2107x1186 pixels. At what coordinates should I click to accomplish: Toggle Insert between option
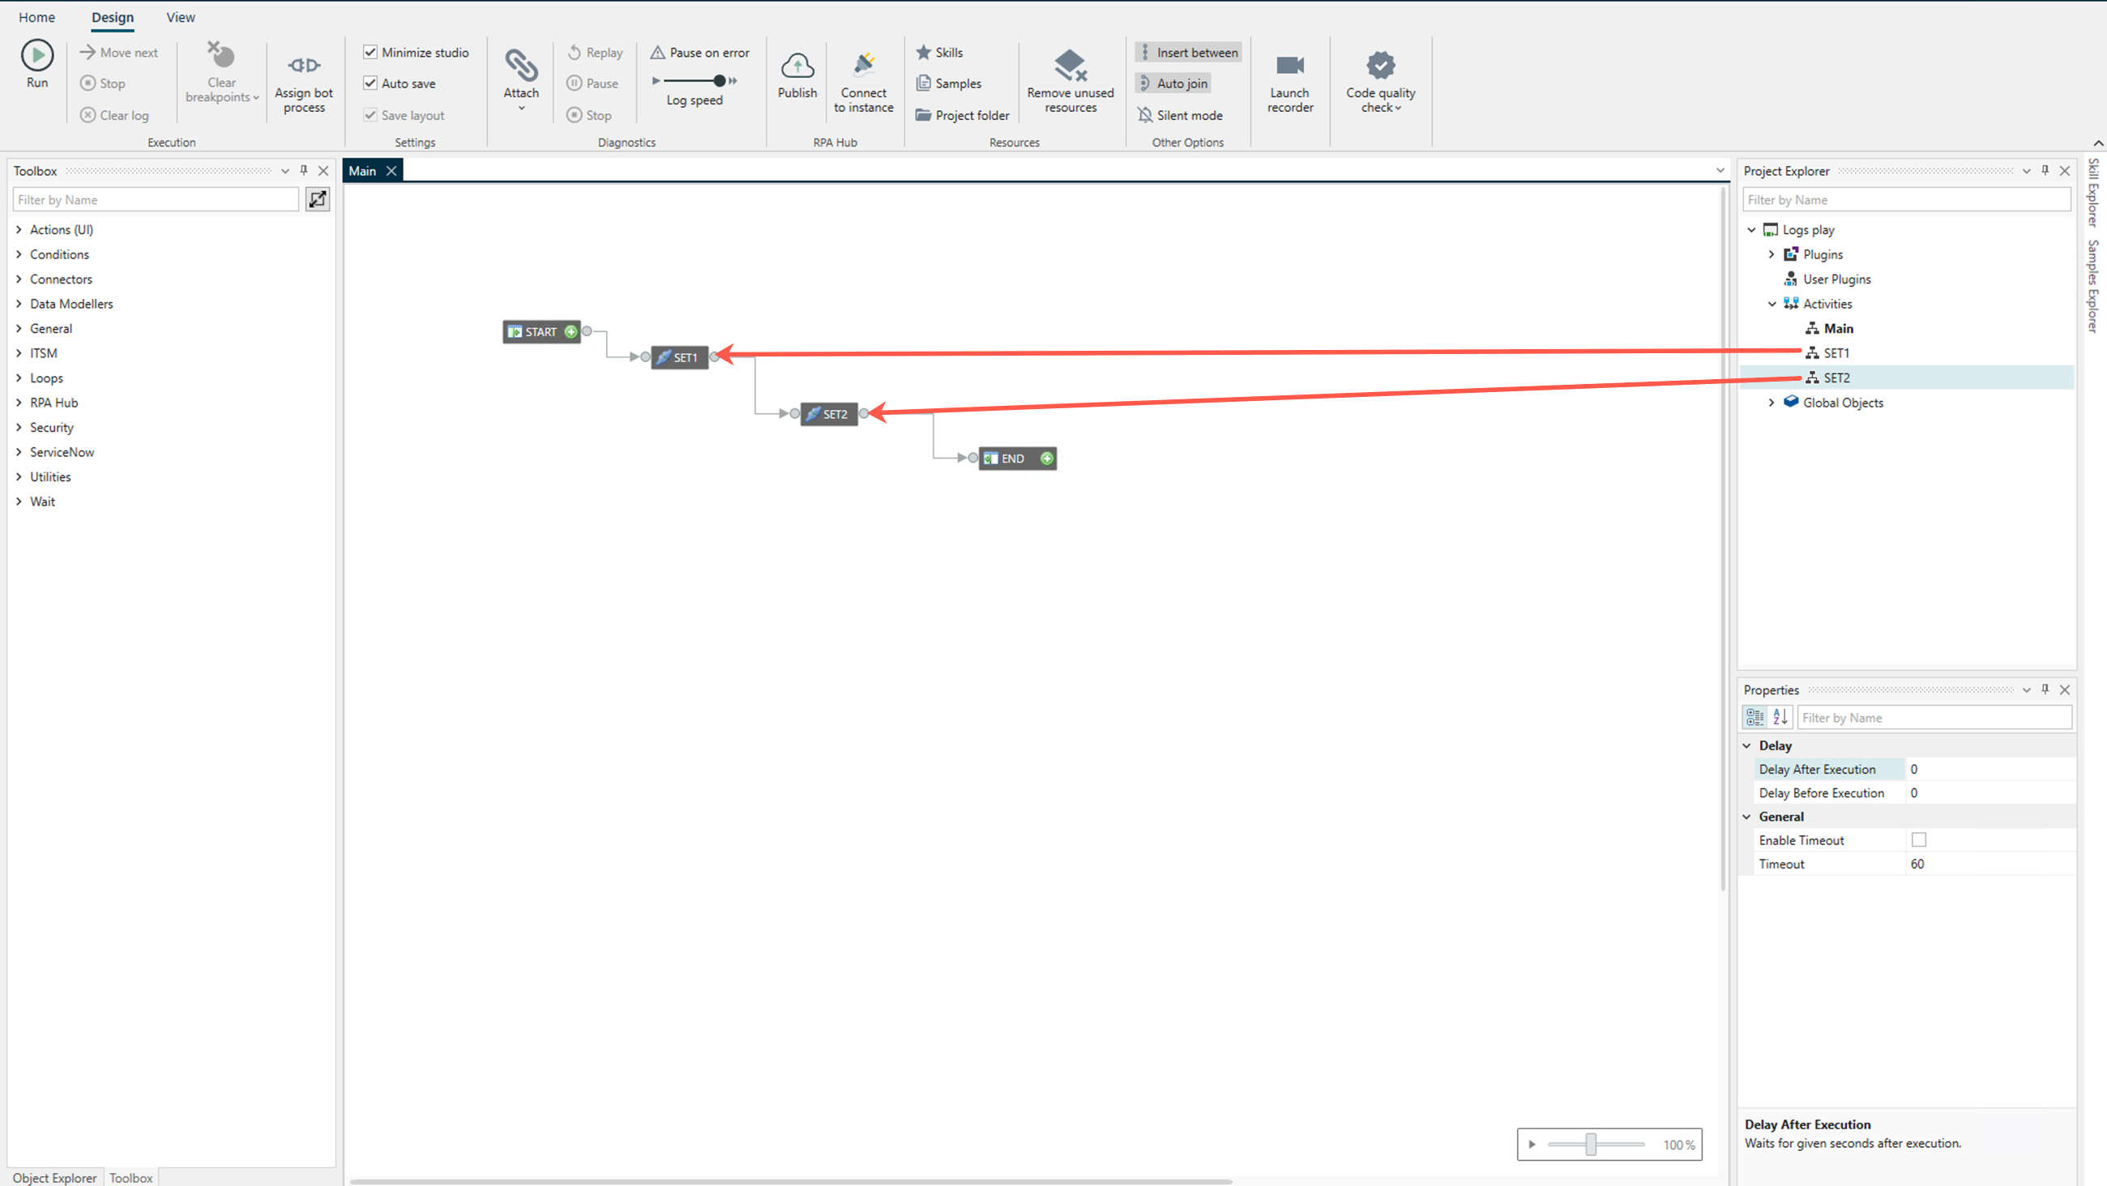[1188, 53]
